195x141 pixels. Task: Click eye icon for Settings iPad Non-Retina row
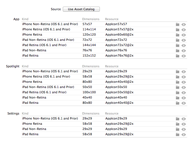[184, 129]
